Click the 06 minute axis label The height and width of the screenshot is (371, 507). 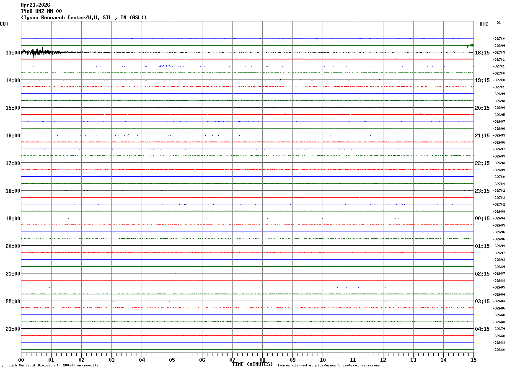point(202,360)
